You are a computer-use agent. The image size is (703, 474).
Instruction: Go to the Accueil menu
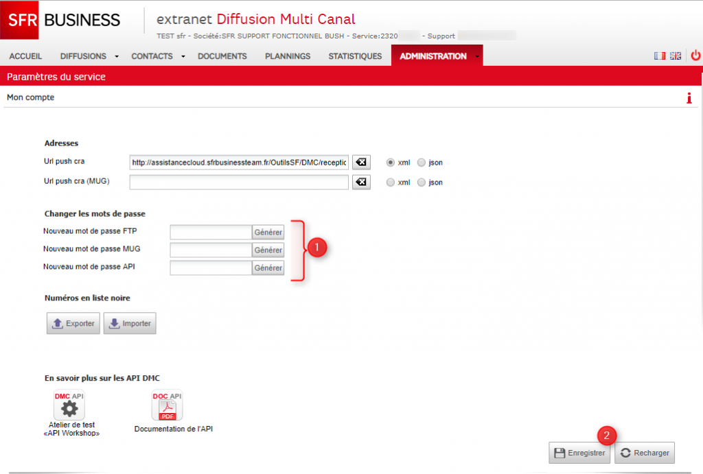click(x=25, y=56)
